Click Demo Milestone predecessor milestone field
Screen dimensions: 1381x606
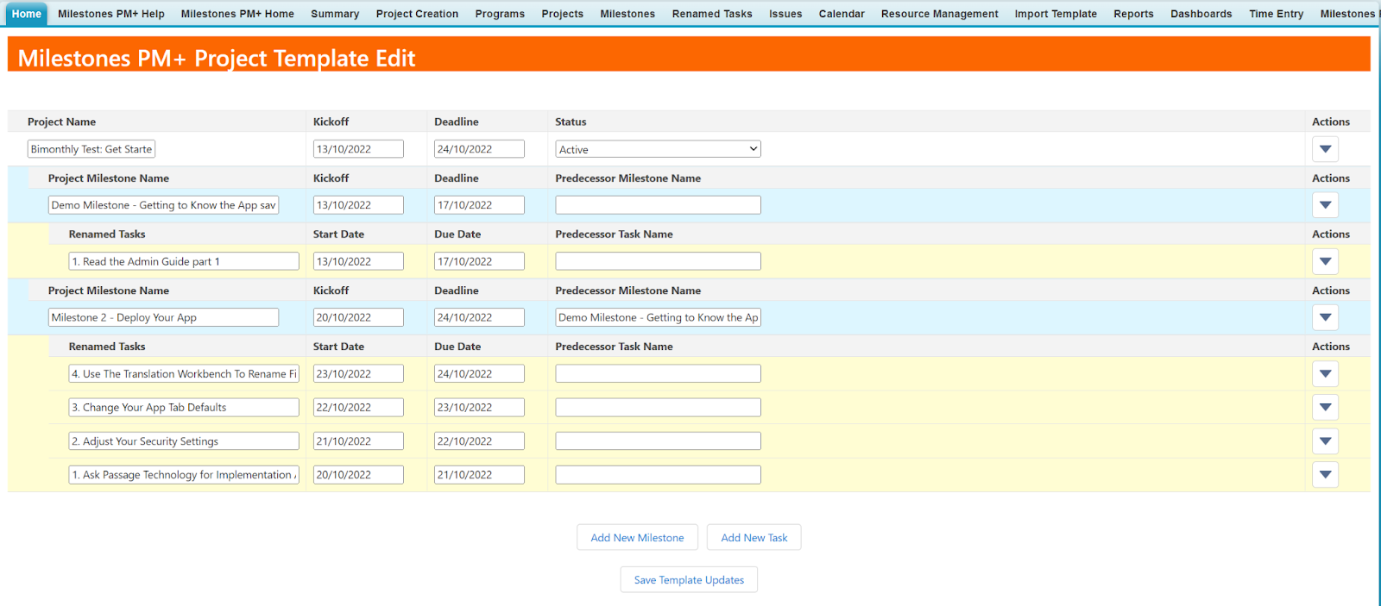point(659,205)
